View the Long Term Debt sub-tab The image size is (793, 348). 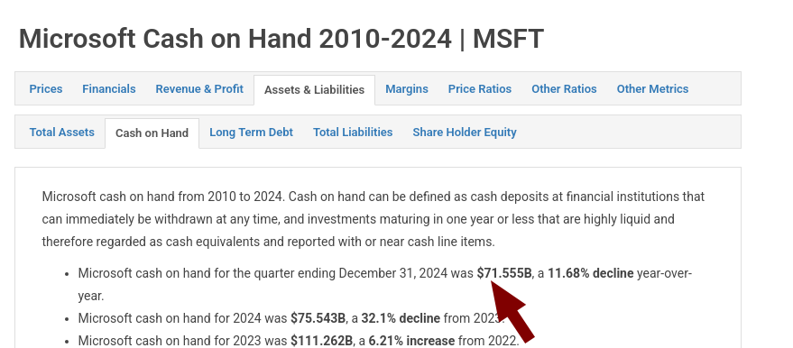point(251,133)
